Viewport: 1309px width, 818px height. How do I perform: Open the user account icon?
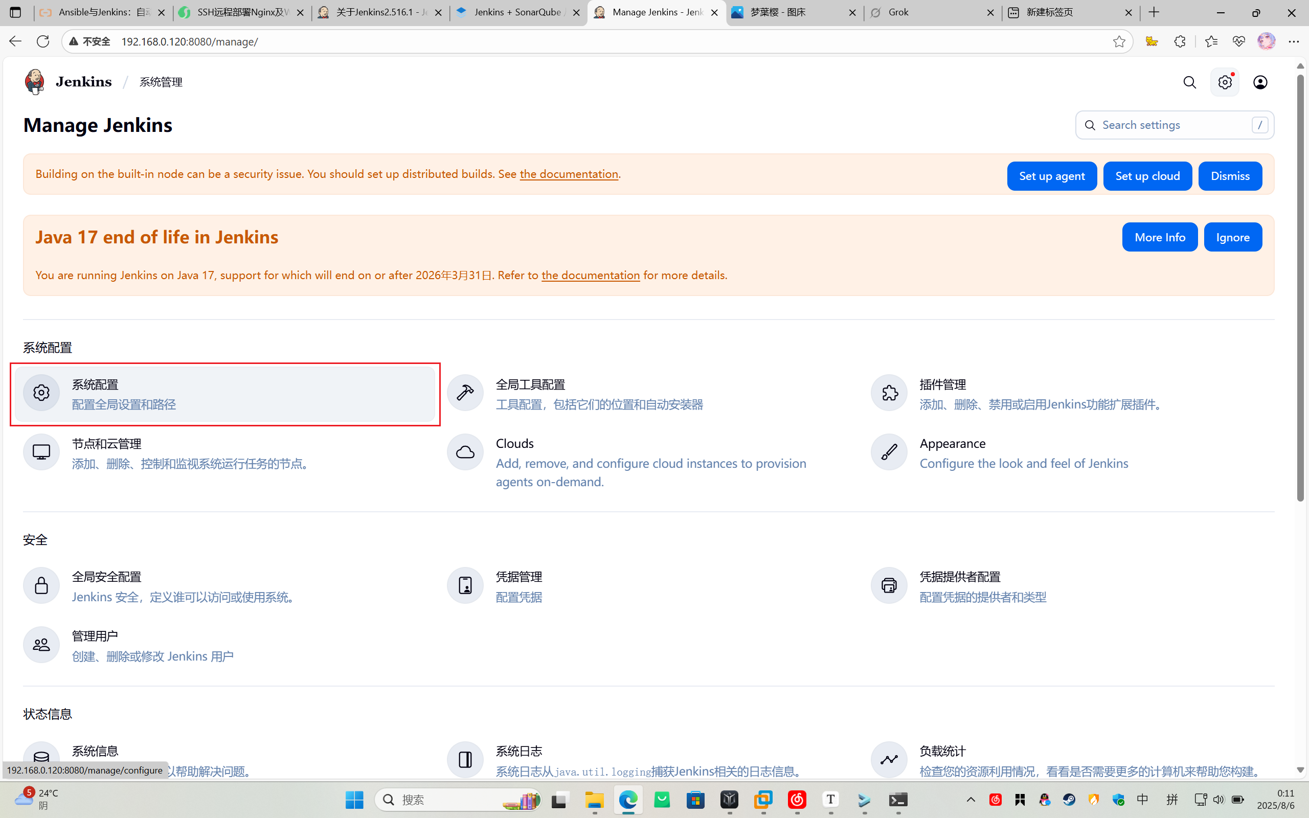pyautogui.click(x=1260, y=82)
